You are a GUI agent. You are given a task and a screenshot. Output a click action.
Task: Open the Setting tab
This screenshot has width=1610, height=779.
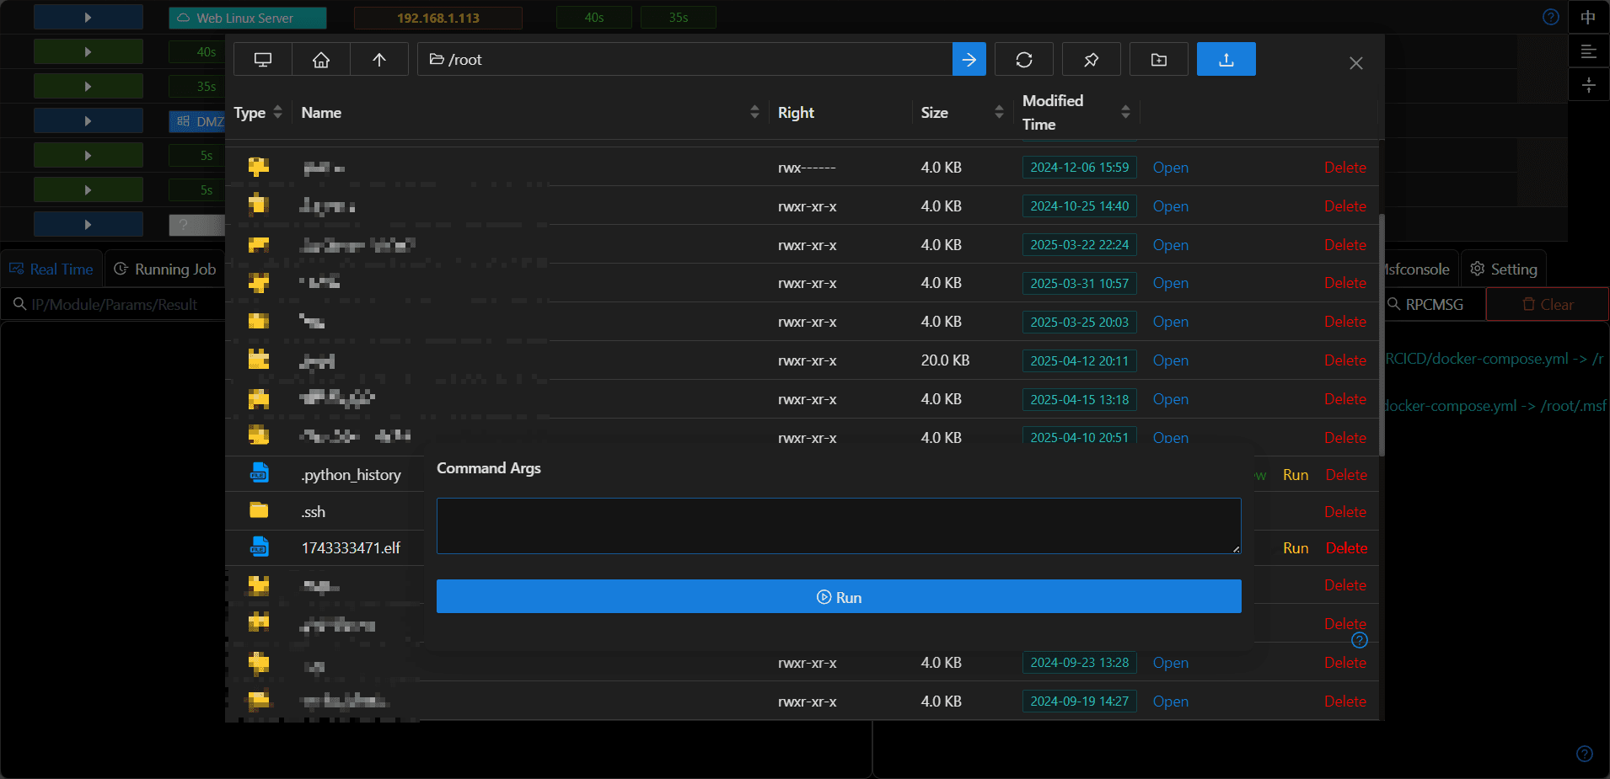(x=1504, y=269)
